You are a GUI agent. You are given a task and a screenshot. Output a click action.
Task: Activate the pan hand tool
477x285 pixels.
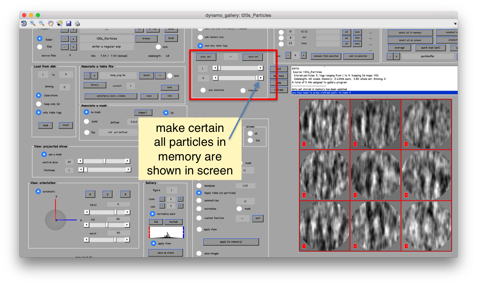51,24
